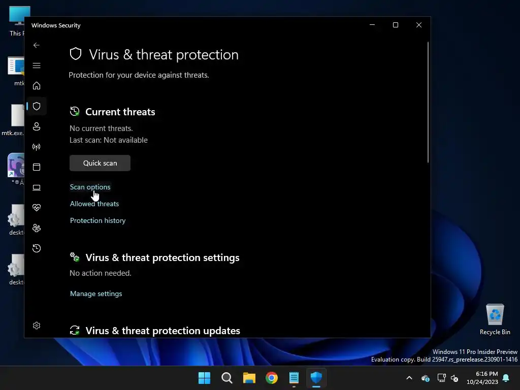Screen dimensions: 520x390
Task: Click Virus & threat protection updates icon
Action: pyautogui.click(x=75, y=330)
